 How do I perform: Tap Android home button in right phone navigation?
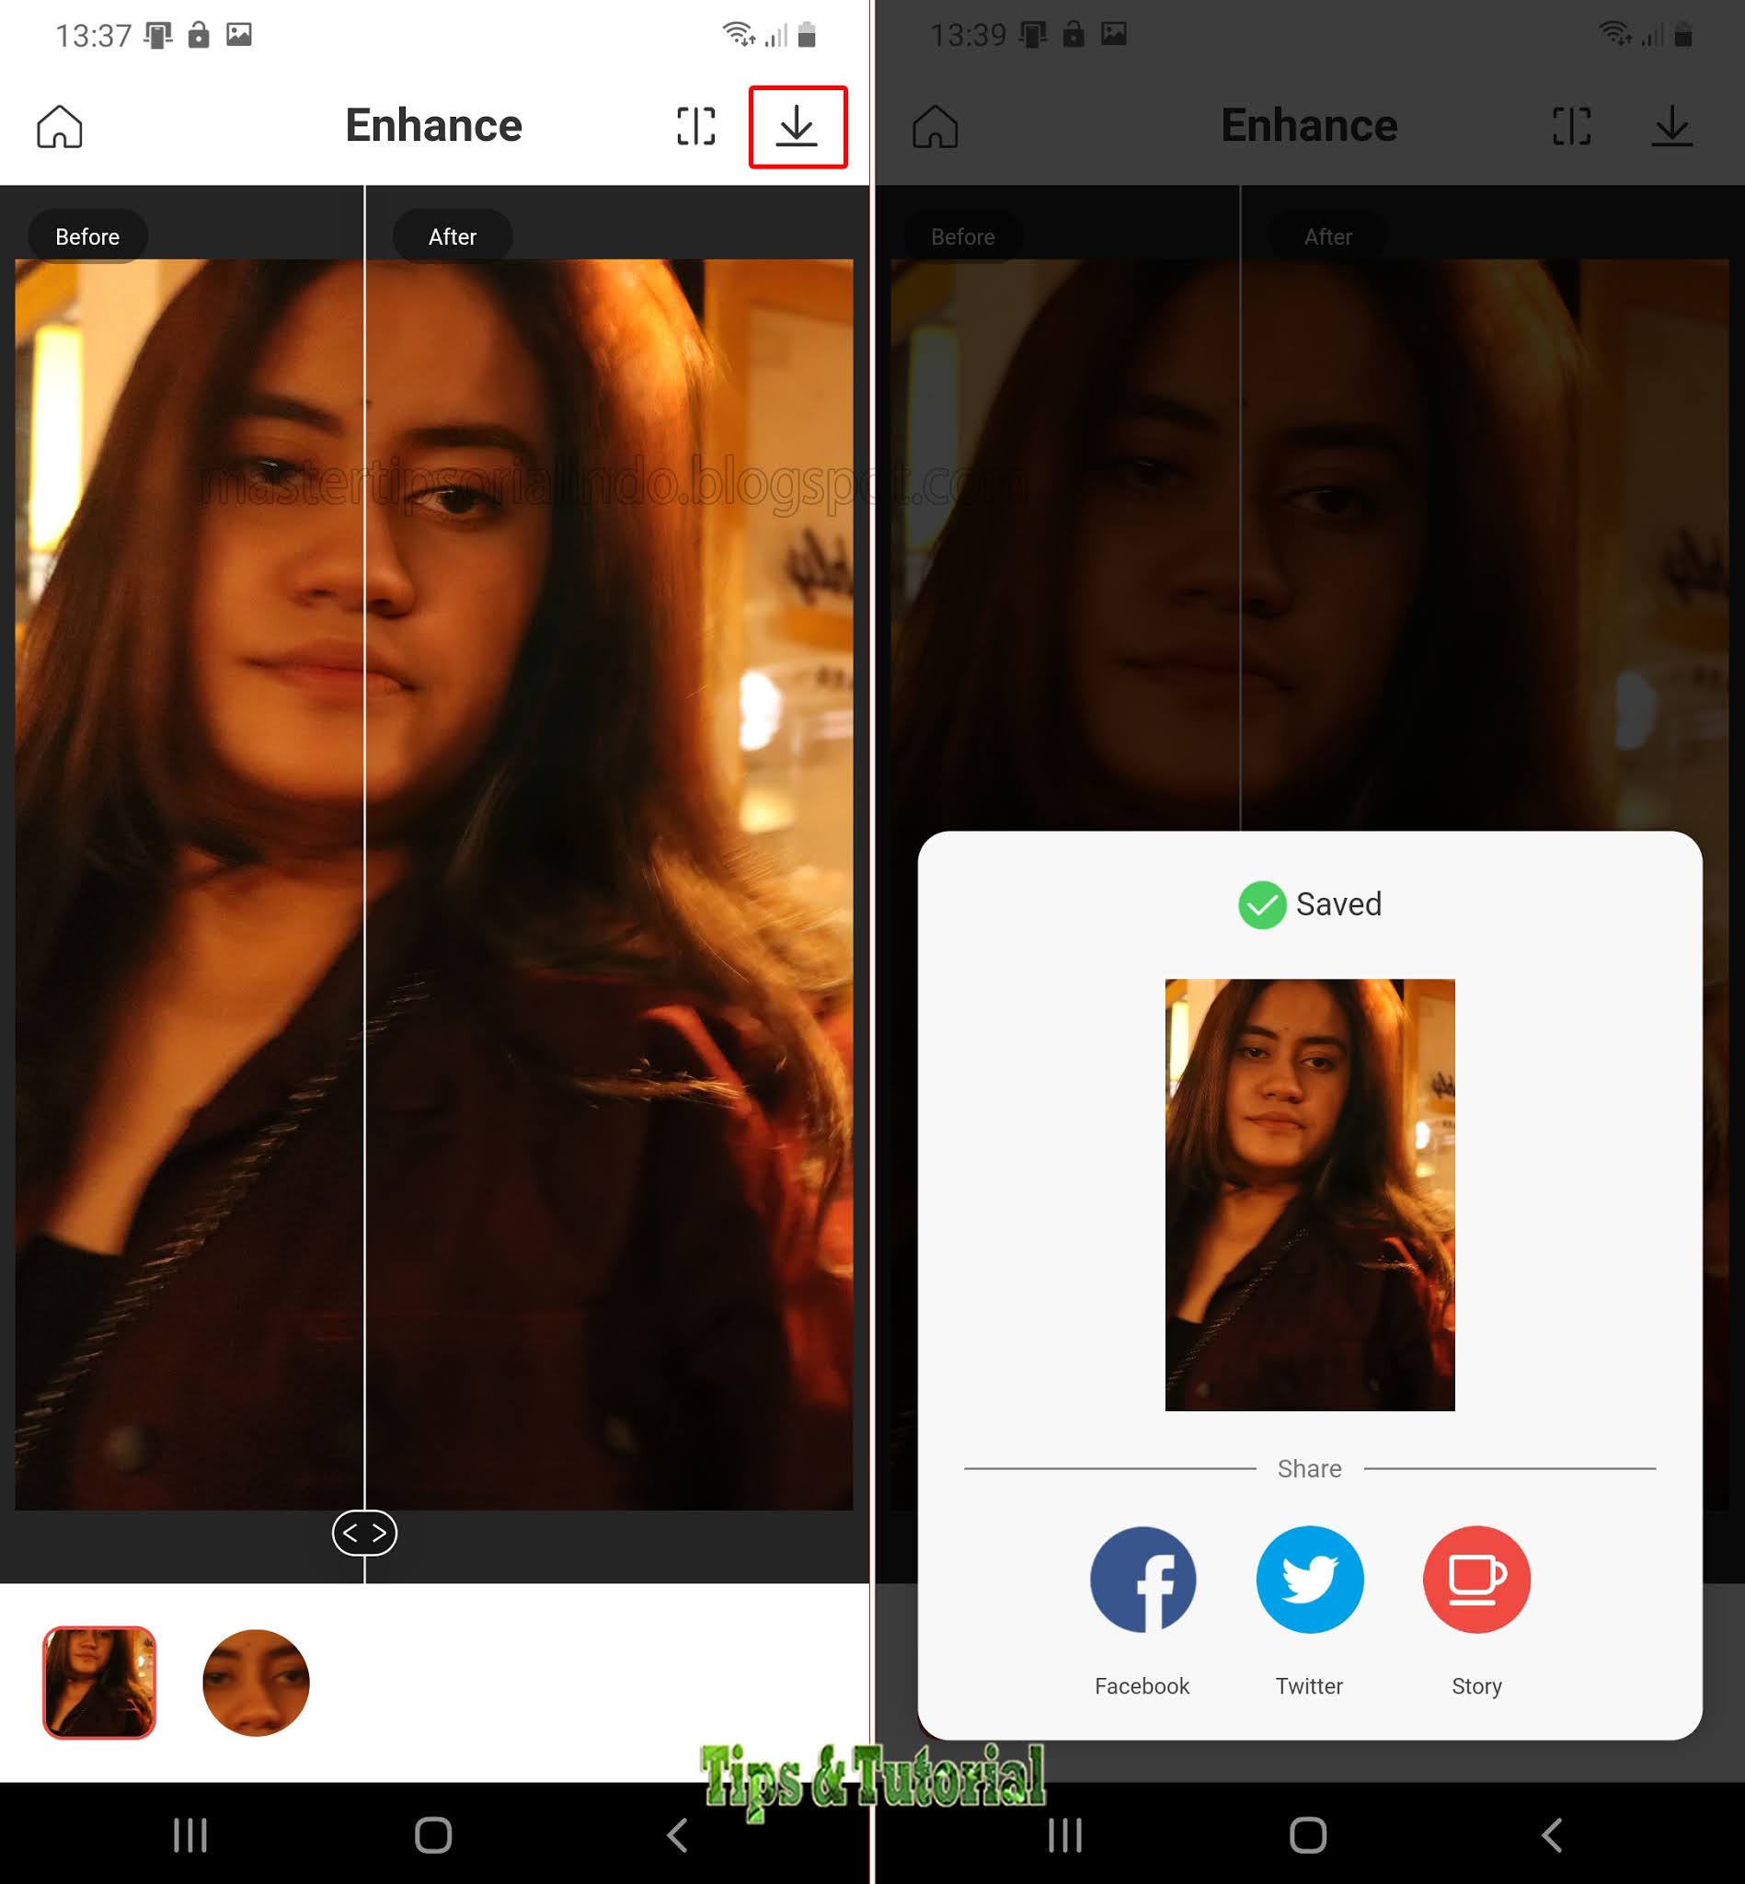(x=1309, y=1836)
